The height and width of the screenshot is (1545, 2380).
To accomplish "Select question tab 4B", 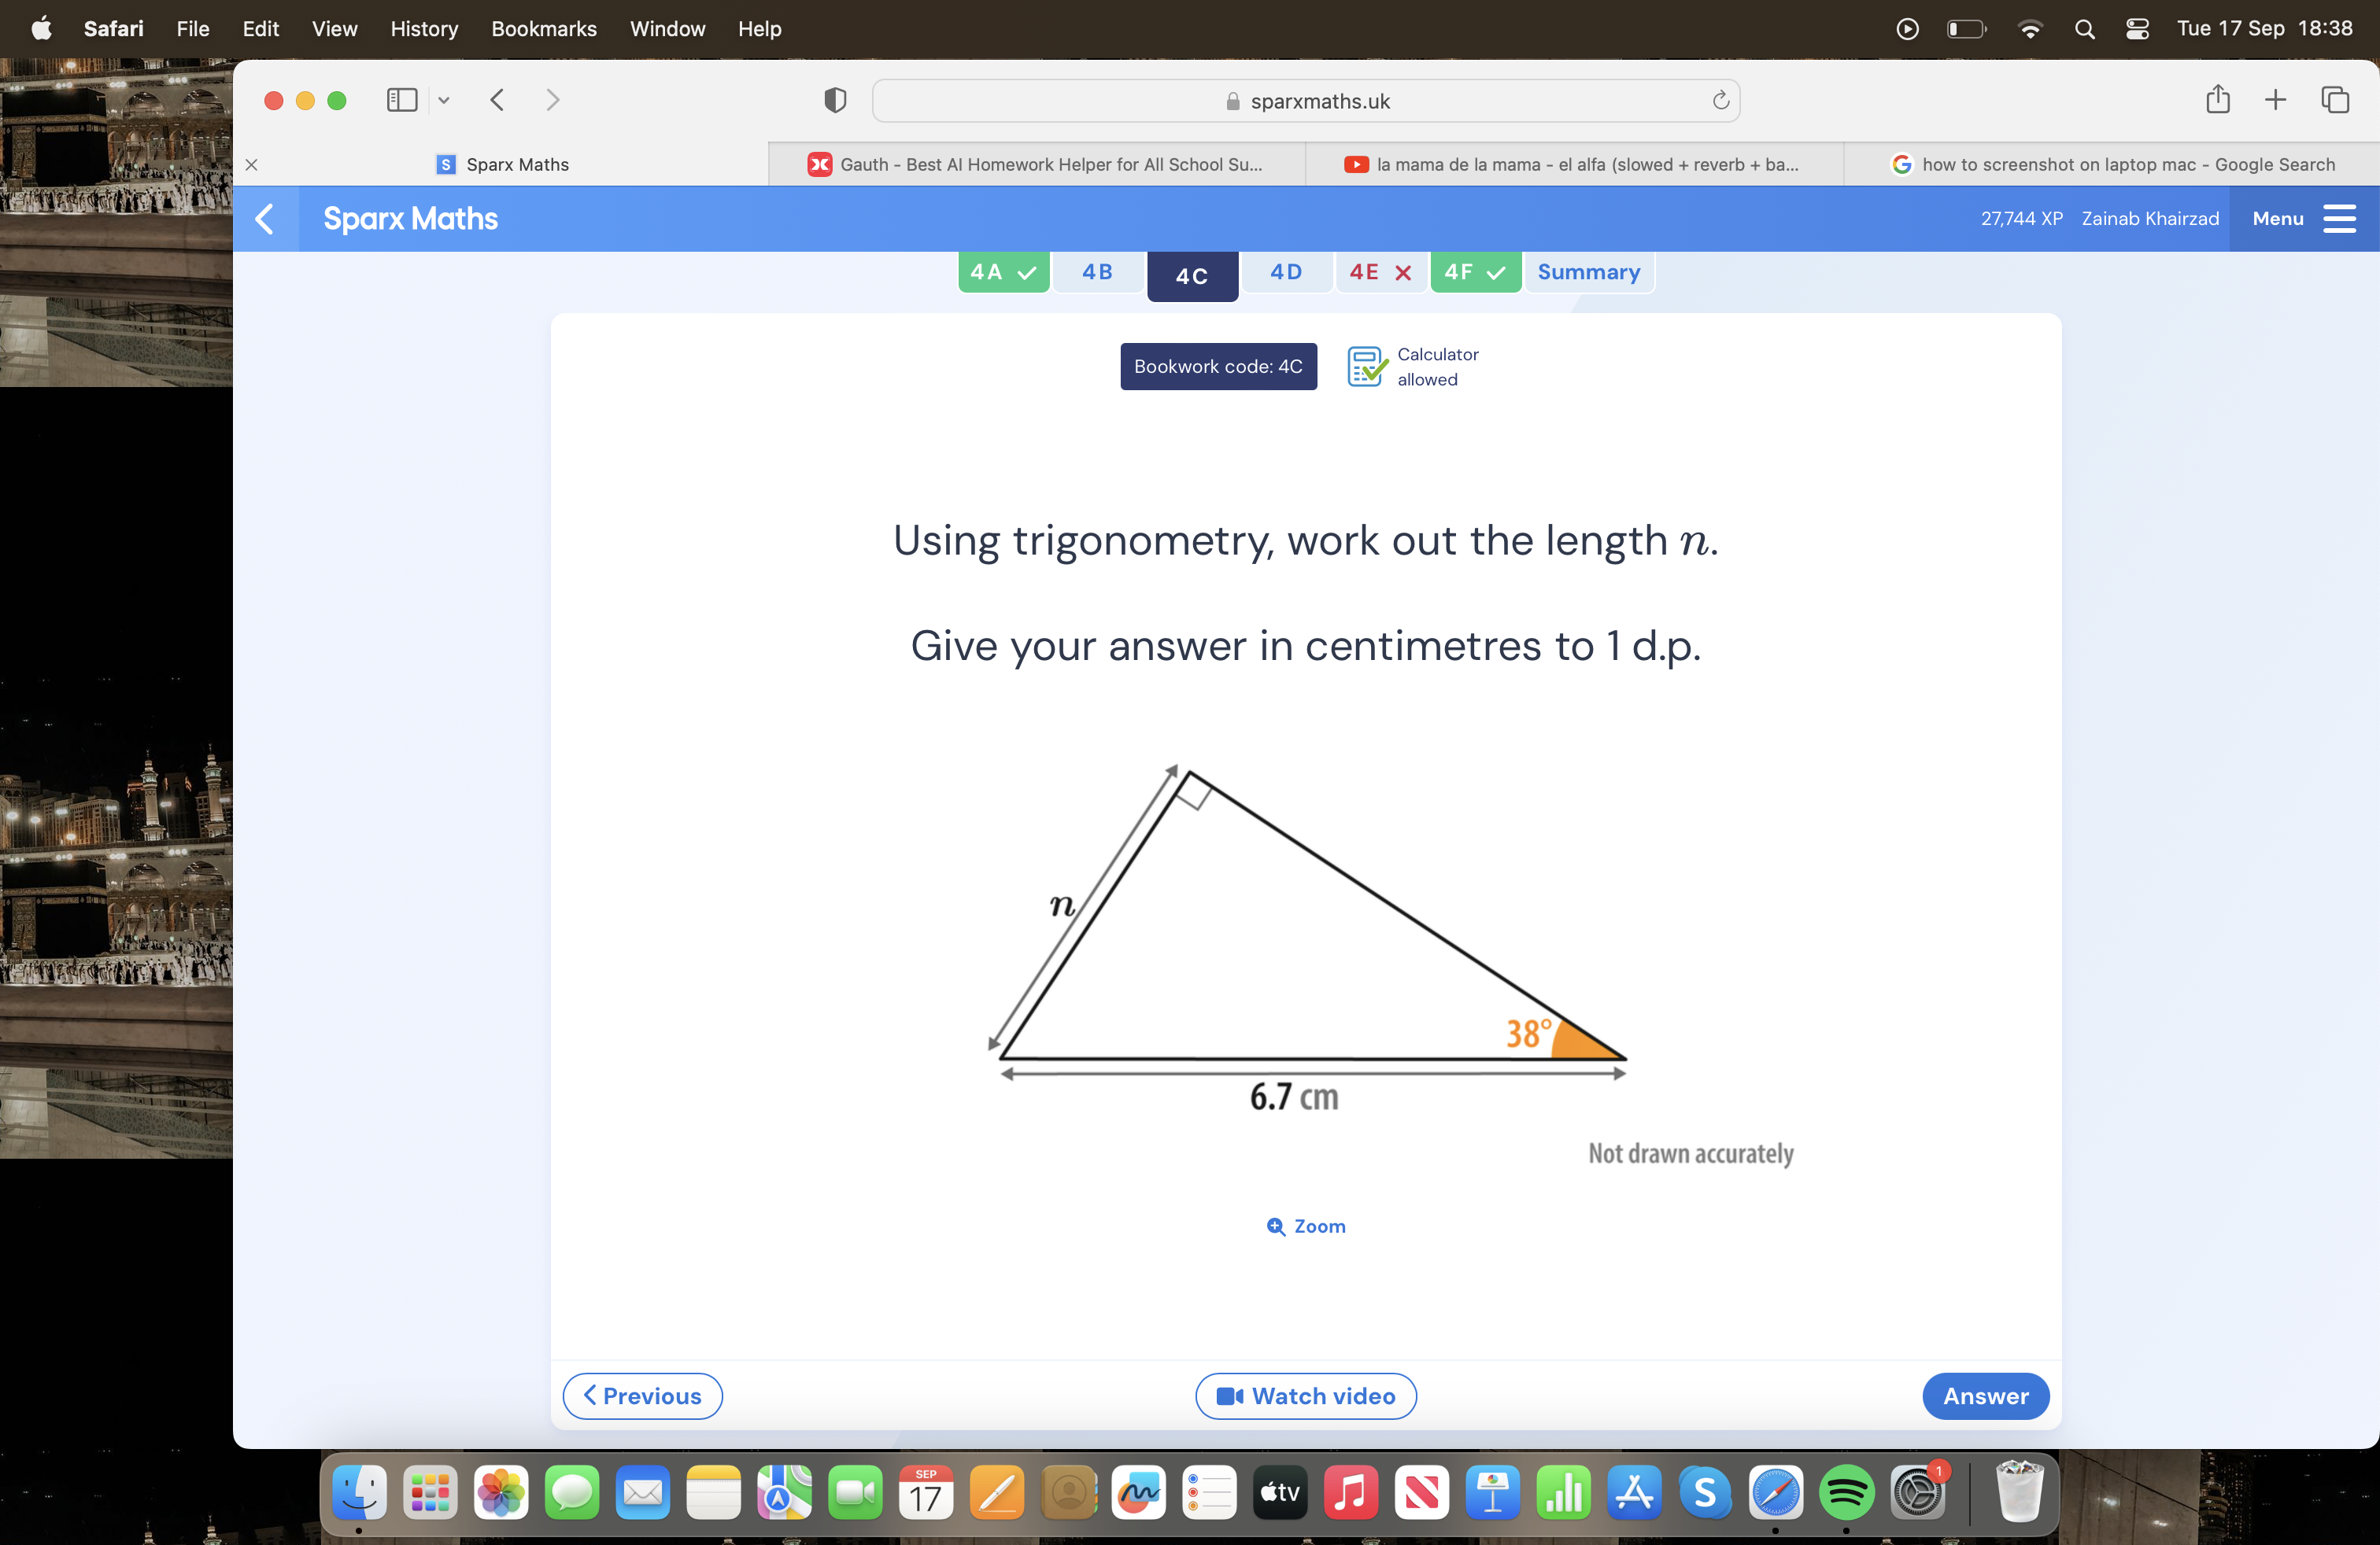I will (1097, 272).
